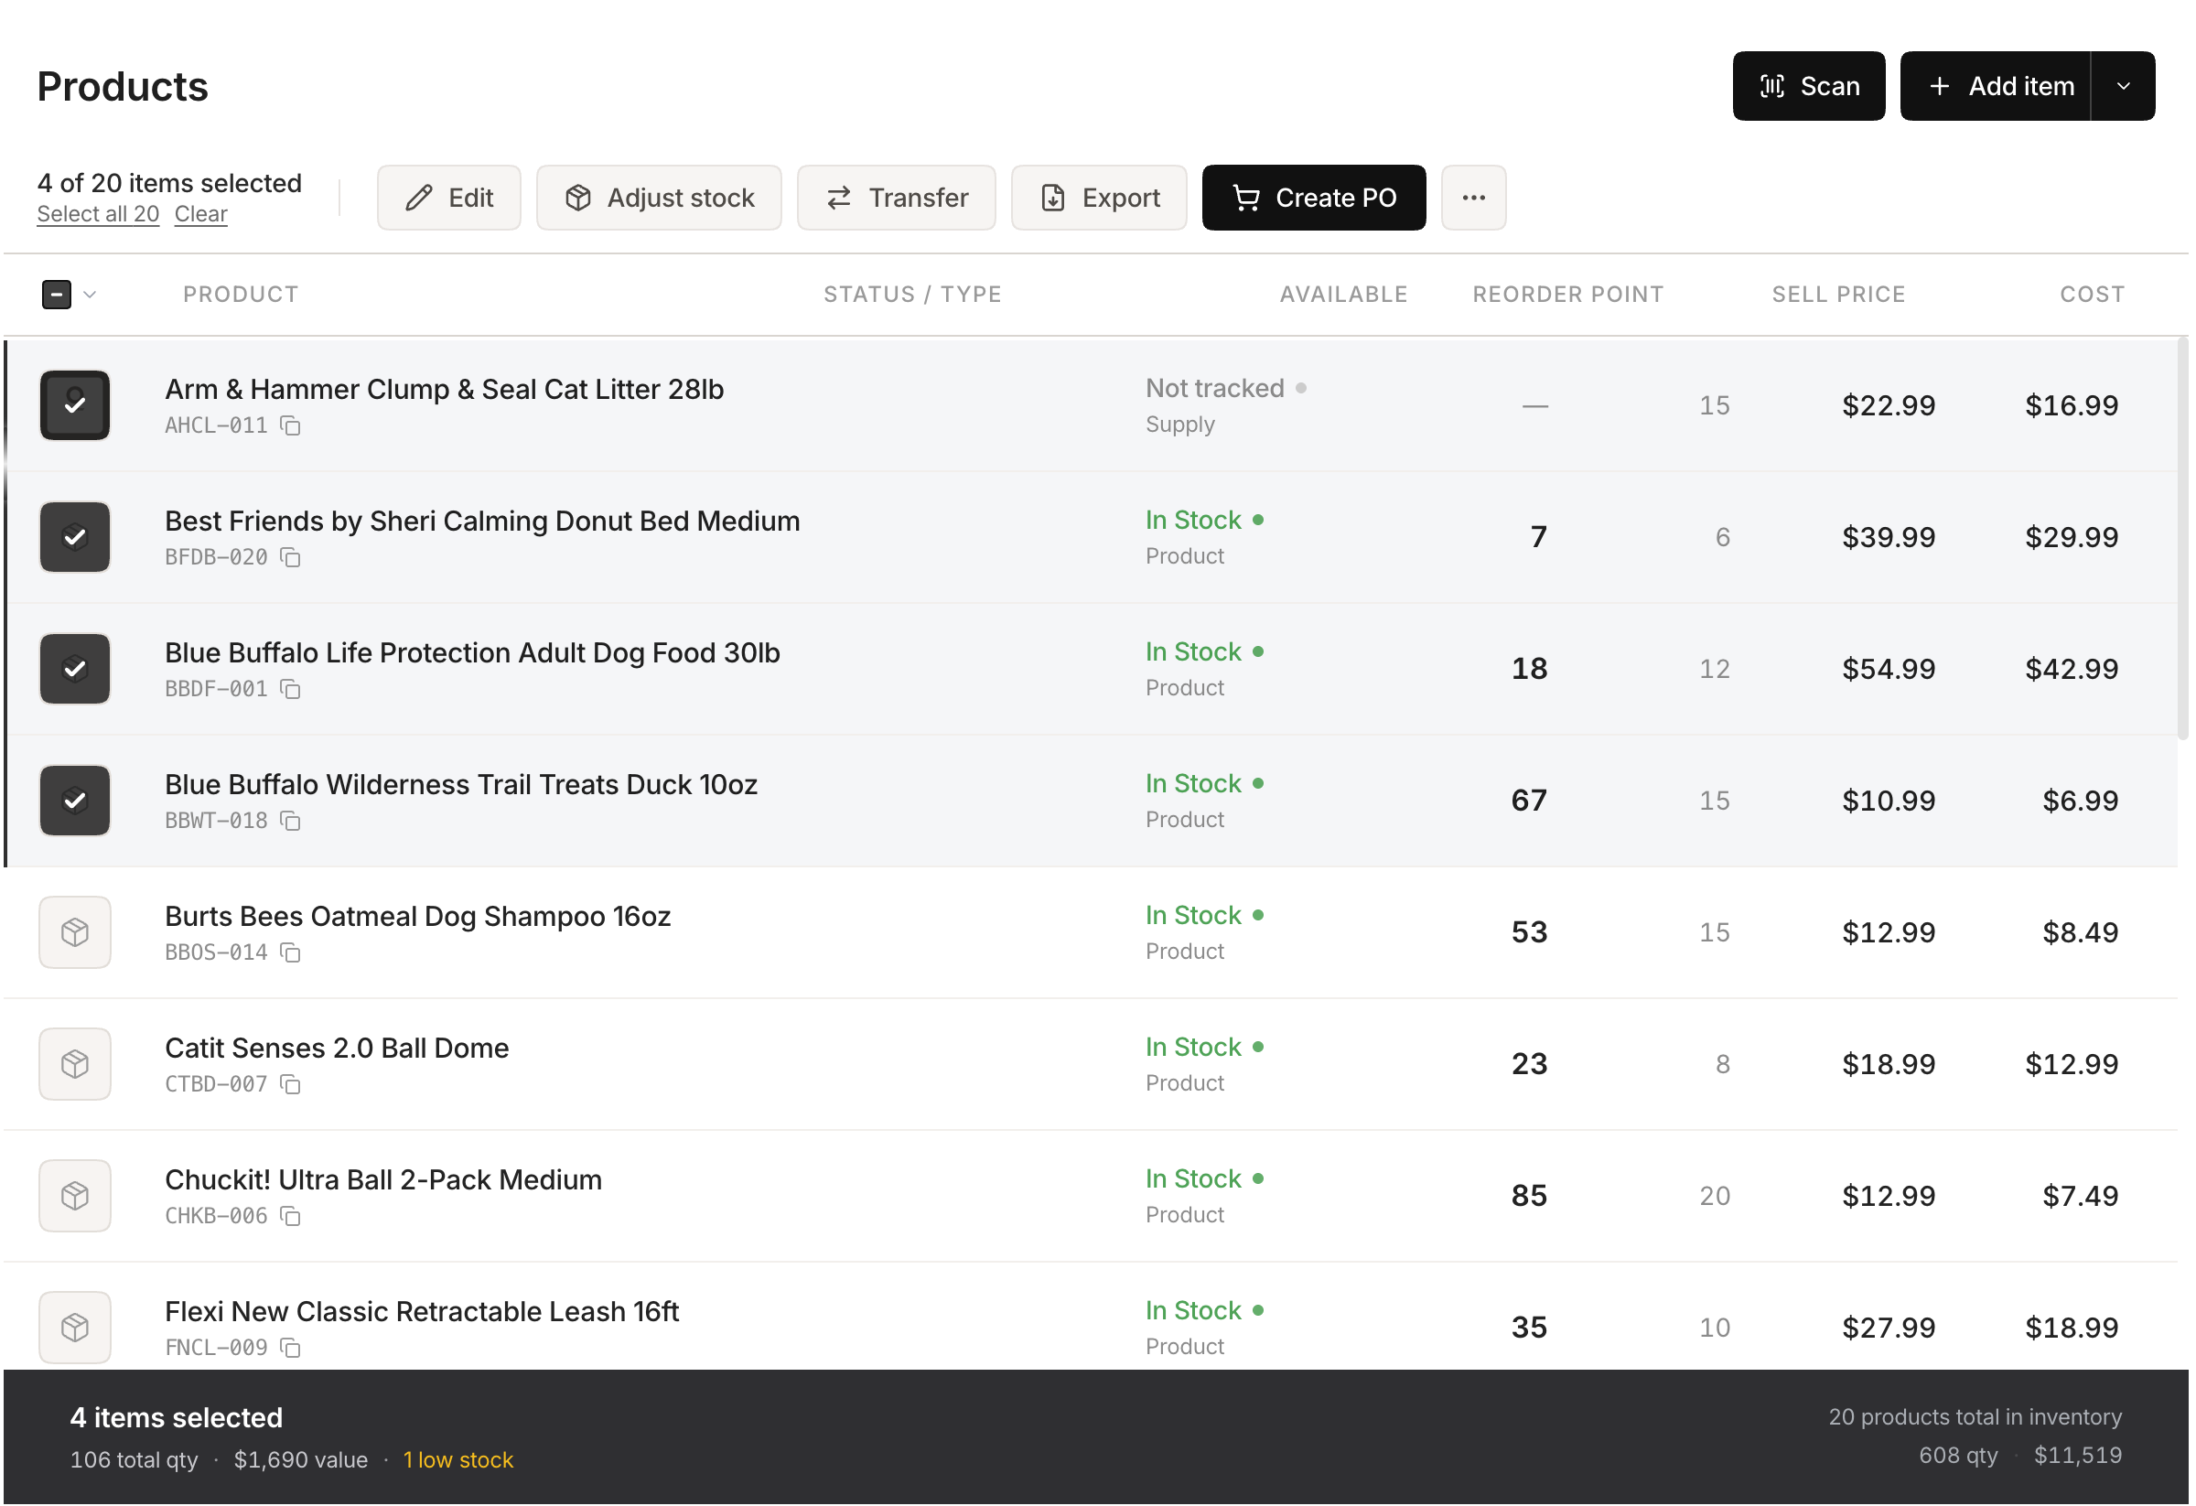
Task: Click the Clear link to deselect items
Action: [200, 213]
